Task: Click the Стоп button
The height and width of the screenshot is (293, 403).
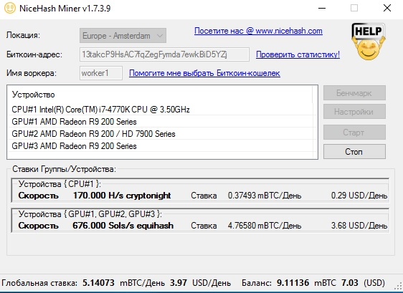Action: tap(354, 151)
